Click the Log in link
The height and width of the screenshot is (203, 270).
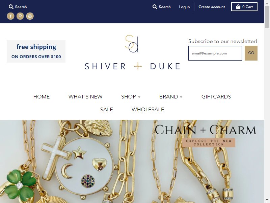[184, 7]
